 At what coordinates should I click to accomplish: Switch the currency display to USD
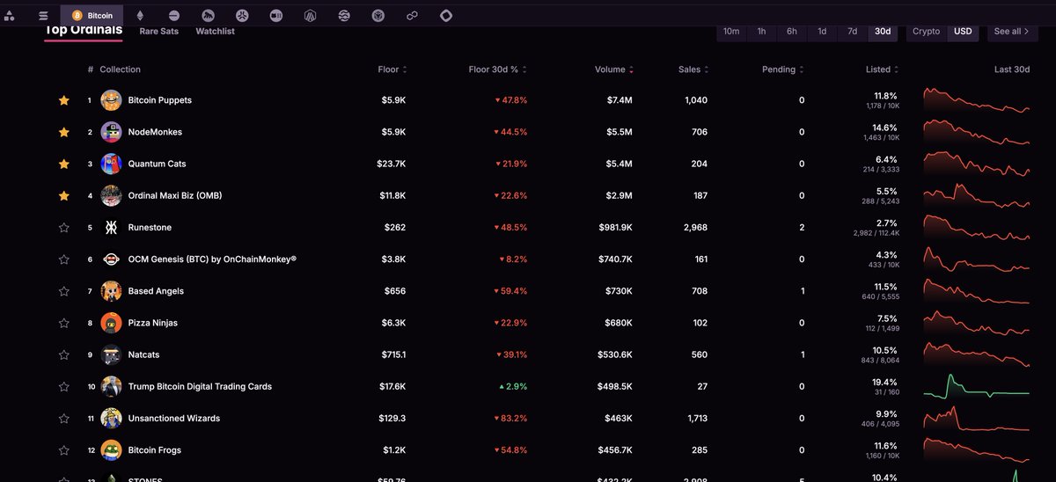963,32
